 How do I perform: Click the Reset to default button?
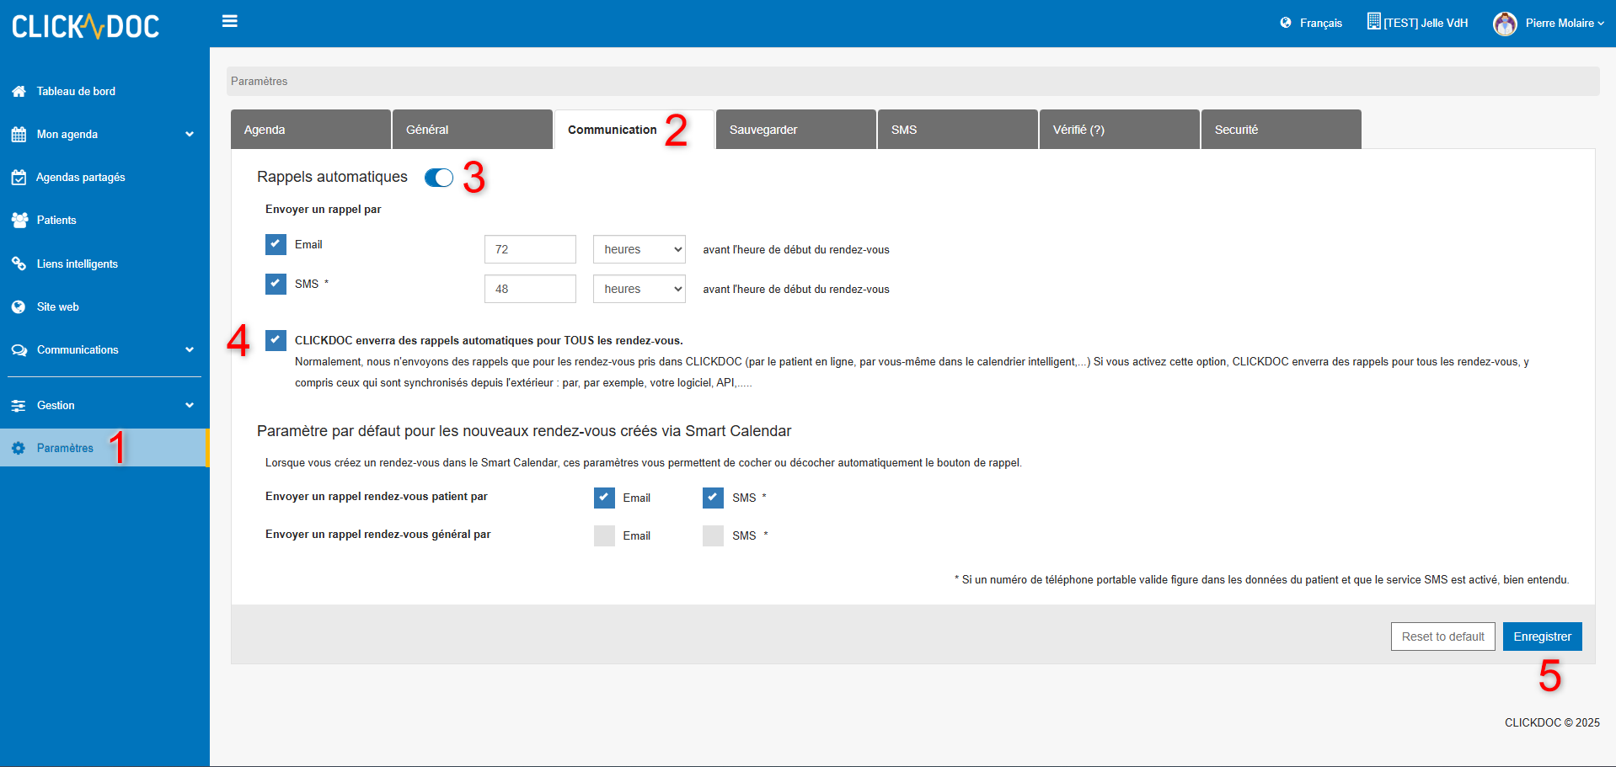click(x=1442, y=637)
